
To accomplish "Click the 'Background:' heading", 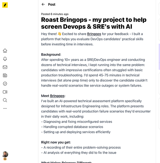I will click(x=51, y=55).
